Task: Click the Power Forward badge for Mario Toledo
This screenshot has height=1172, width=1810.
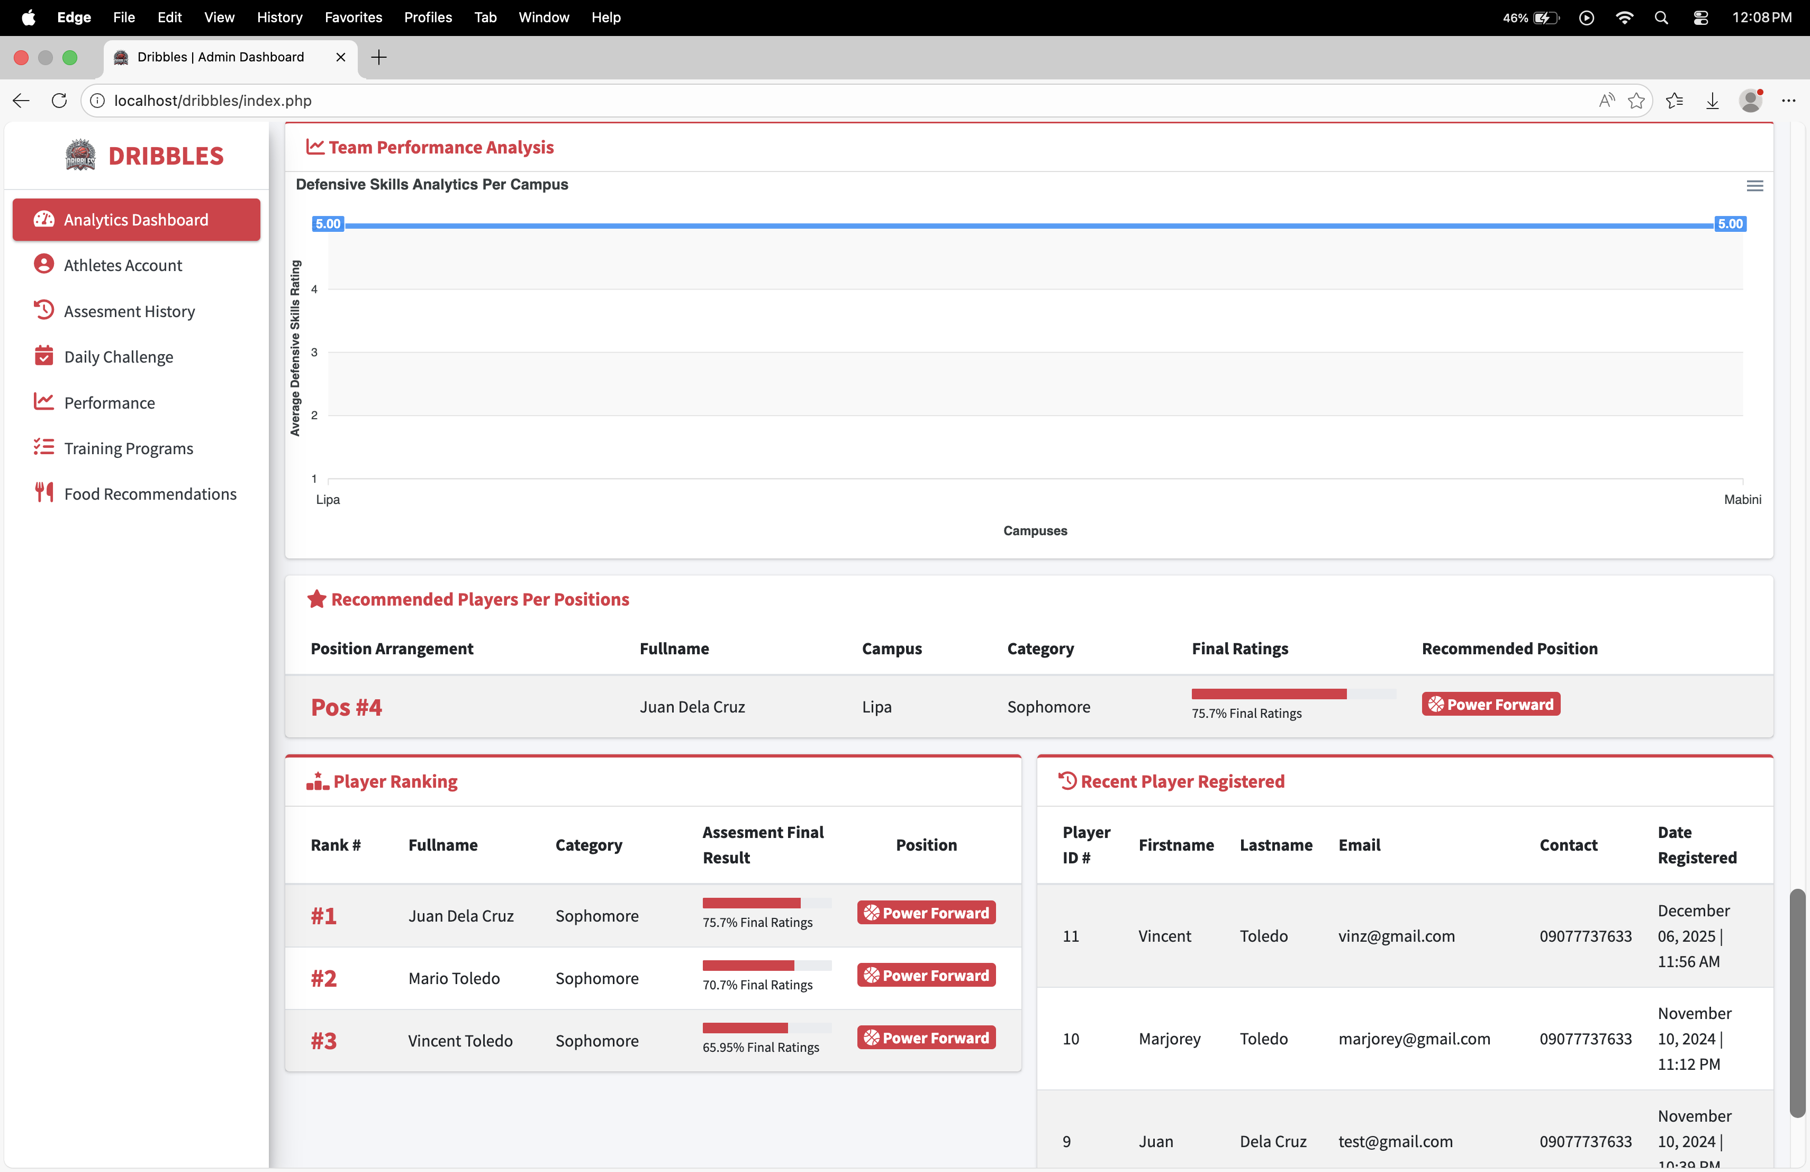Action: pos(926,976)
